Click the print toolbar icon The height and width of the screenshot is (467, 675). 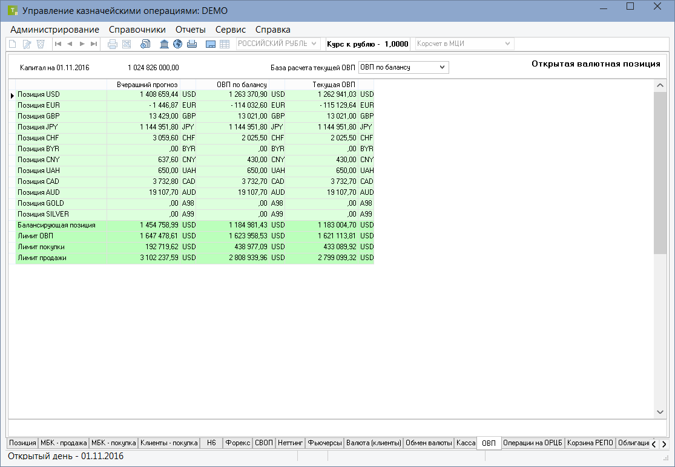[x=113, y=44]
